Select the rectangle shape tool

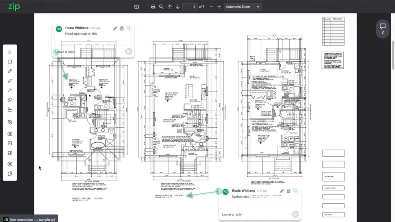(10, 62)
